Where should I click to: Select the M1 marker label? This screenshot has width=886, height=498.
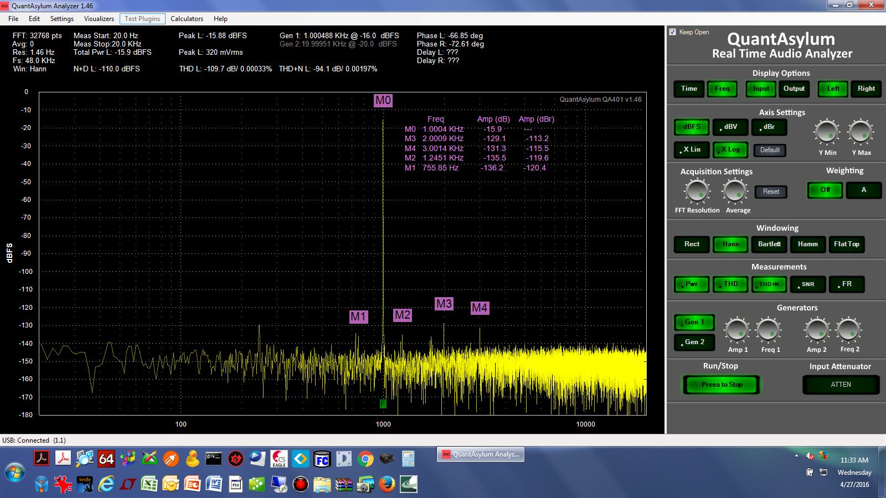[358, 317]
